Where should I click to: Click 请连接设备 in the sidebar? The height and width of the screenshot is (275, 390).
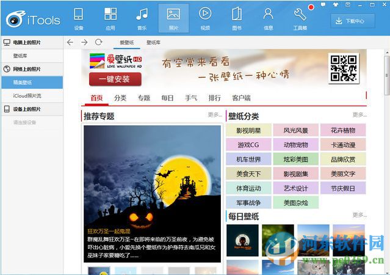coord(25,123)
